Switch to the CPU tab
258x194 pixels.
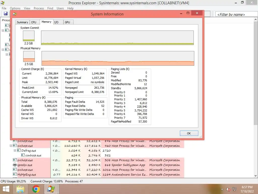click(x=35, y=22)
